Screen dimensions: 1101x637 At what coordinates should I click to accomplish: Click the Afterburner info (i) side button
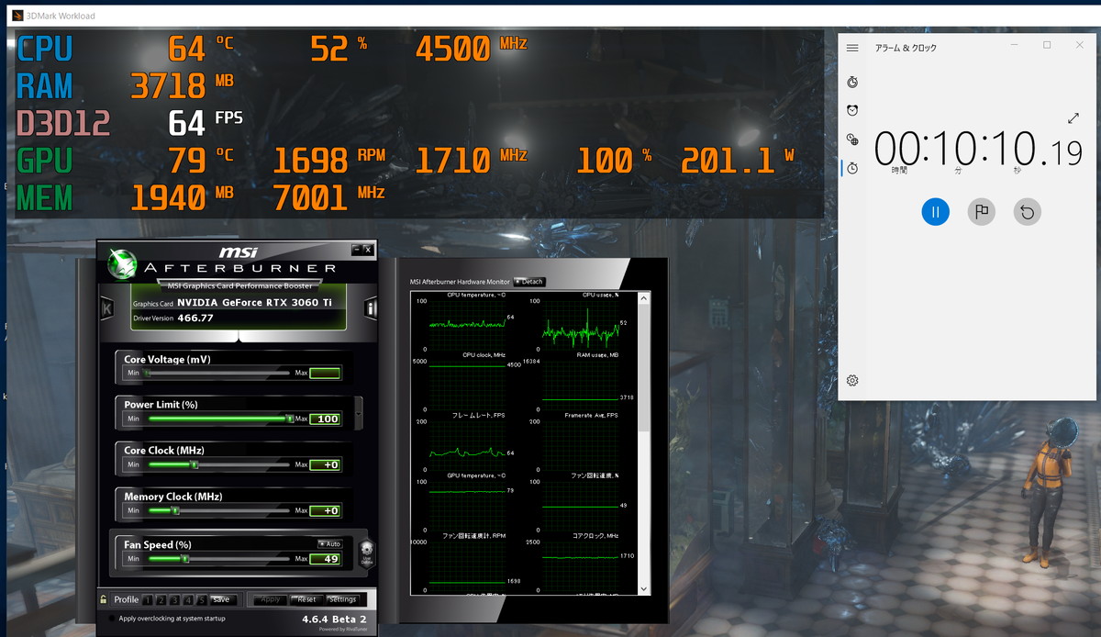[x=372, y=308]
